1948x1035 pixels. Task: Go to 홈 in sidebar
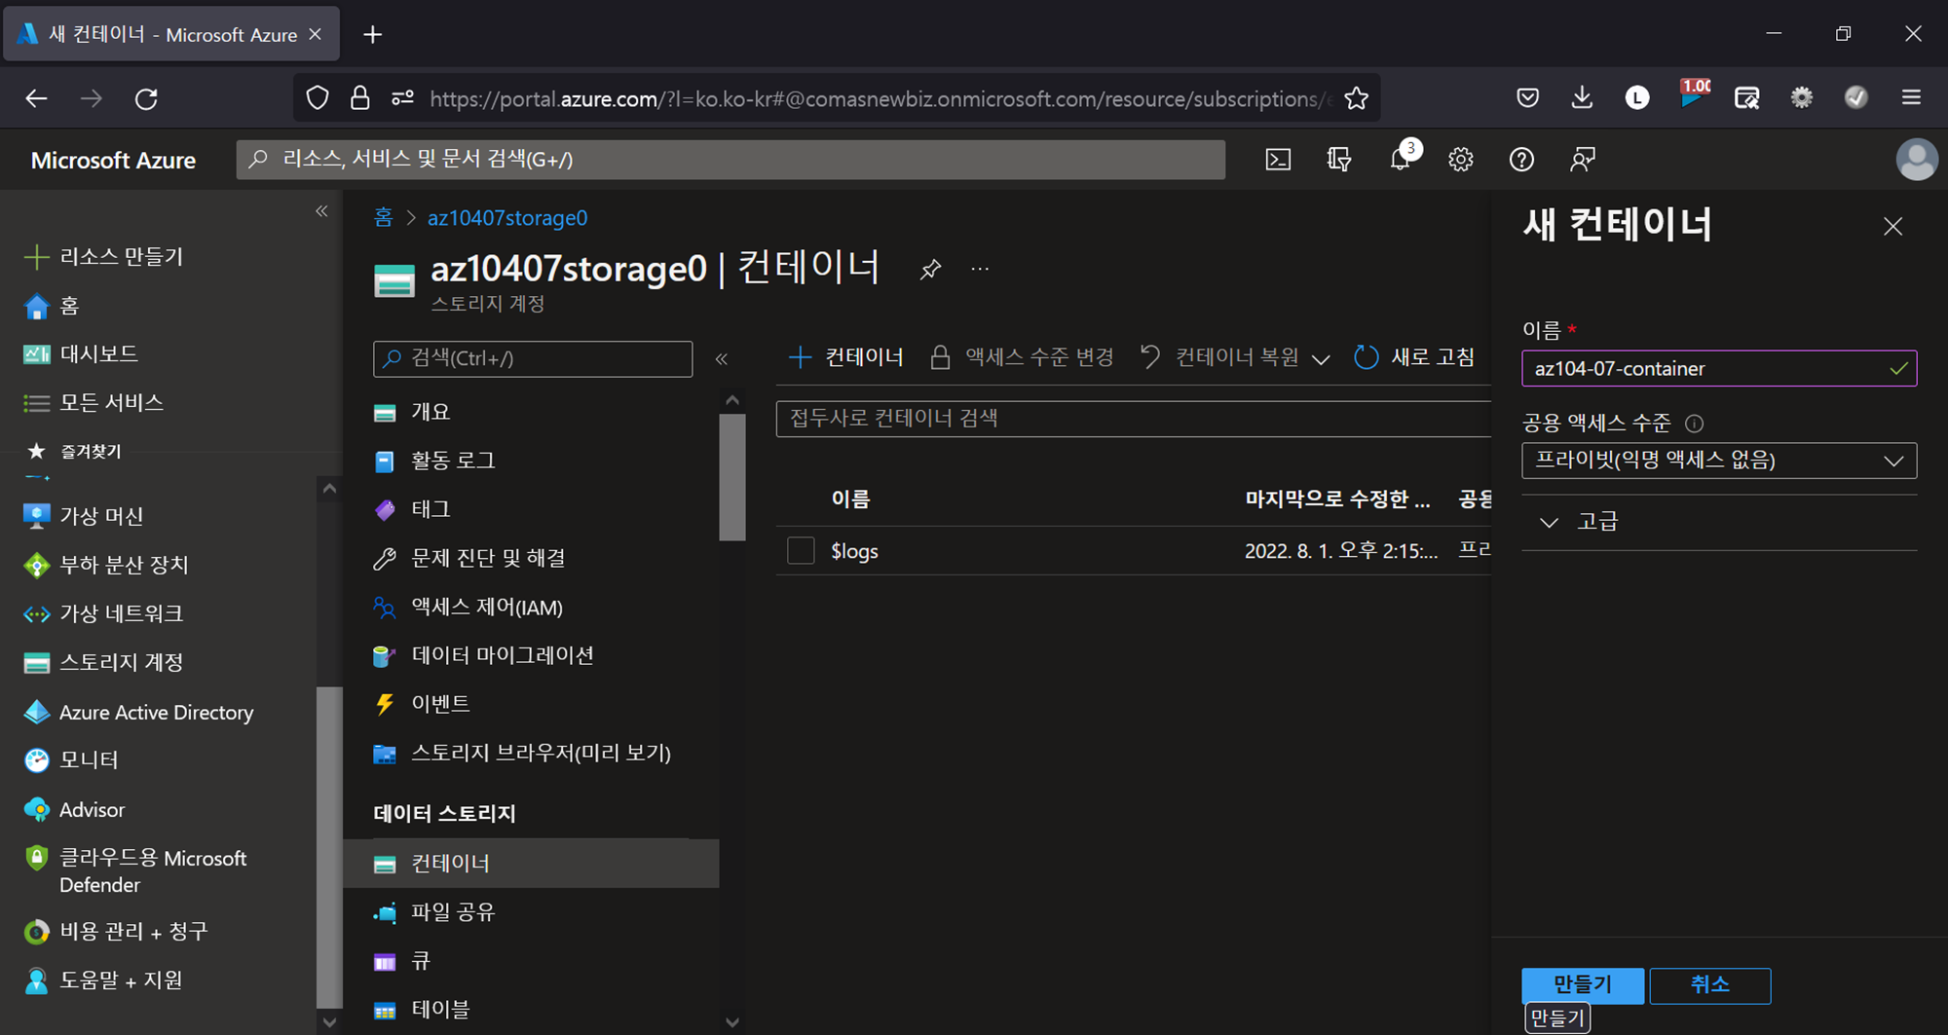[51, 306]
